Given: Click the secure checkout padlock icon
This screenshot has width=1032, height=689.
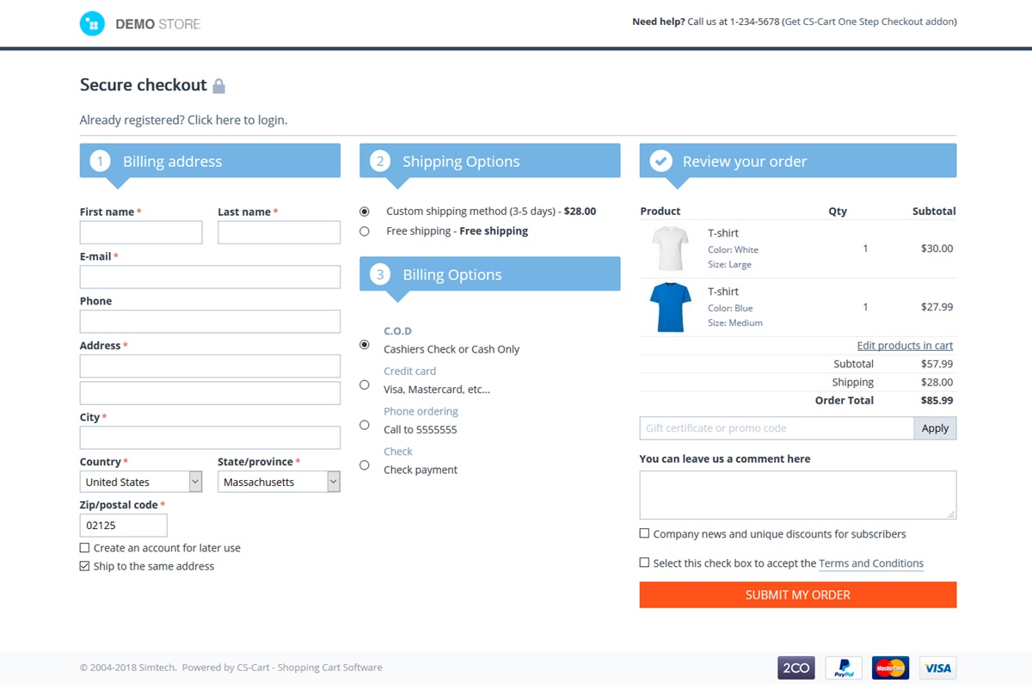Looking at the screenshot, I should (x=218, y=86).
